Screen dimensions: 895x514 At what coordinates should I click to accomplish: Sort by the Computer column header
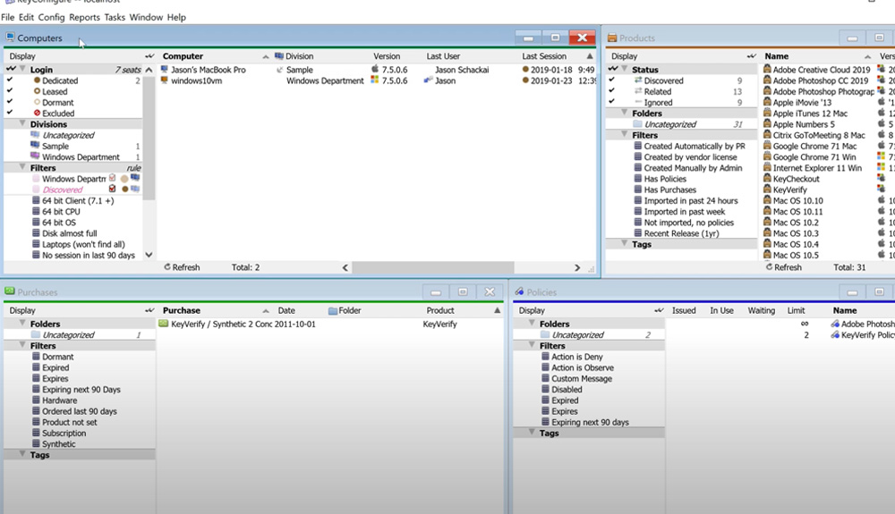click(x=183, y=55)
